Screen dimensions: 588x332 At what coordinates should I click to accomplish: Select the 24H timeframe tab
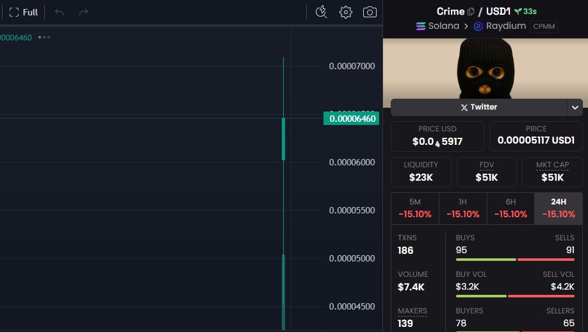pyautogui.click(x=559, y=208)
